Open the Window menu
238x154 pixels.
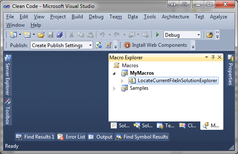[x=16, y=25]
